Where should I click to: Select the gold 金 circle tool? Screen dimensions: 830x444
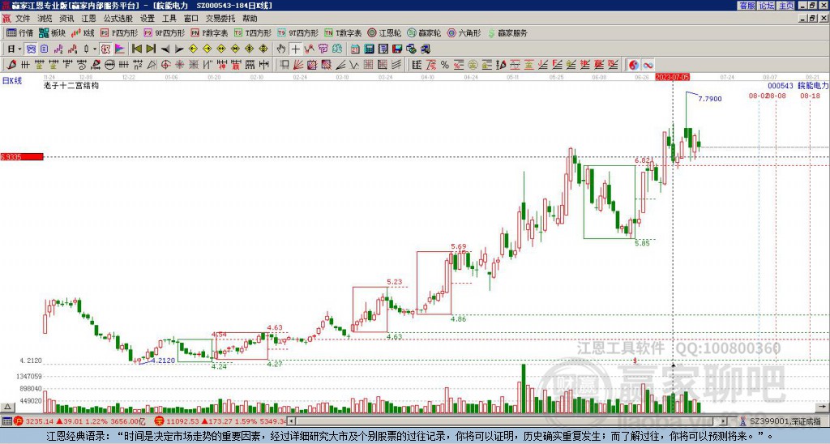coord(473,65)
